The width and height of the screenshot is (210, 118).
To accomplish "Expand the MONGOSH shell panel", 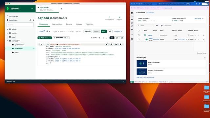I will pos(123,81).
